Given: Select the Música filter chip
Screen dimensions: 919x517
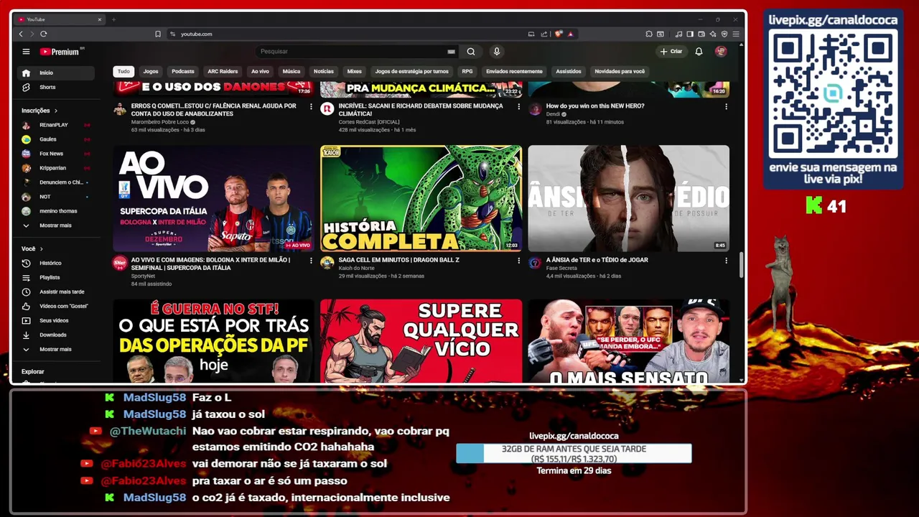Looking at the screenshot, I should click(291, 71).
